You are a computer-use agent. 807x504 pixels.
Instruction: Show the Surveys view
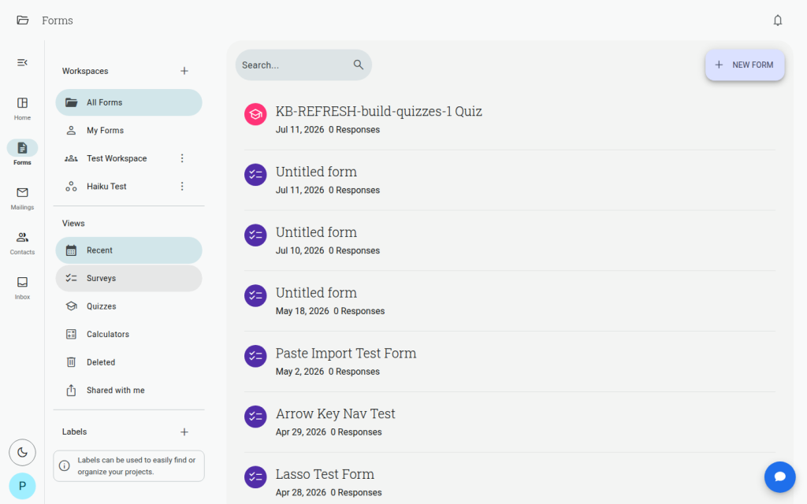point(128,278)
